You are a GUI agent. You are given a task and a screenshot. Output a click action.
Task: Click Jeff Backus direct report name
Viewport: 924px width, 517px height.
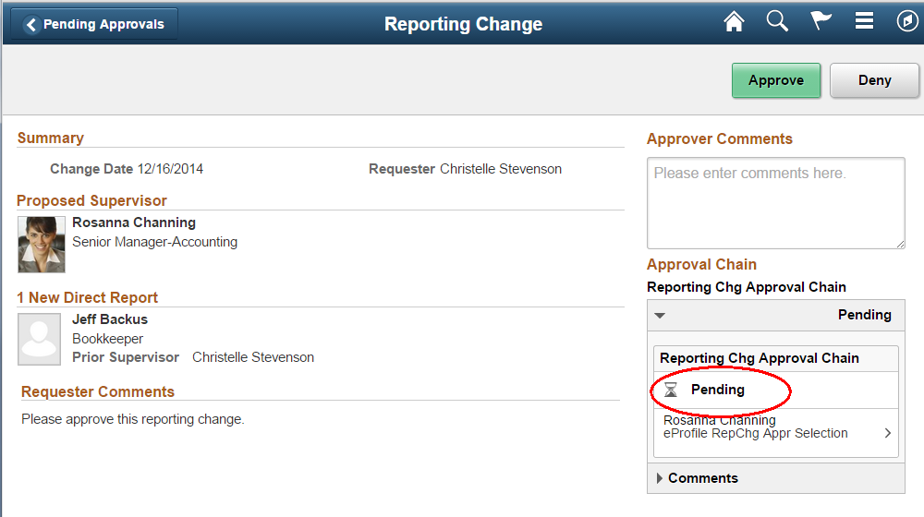pos(110,319)
